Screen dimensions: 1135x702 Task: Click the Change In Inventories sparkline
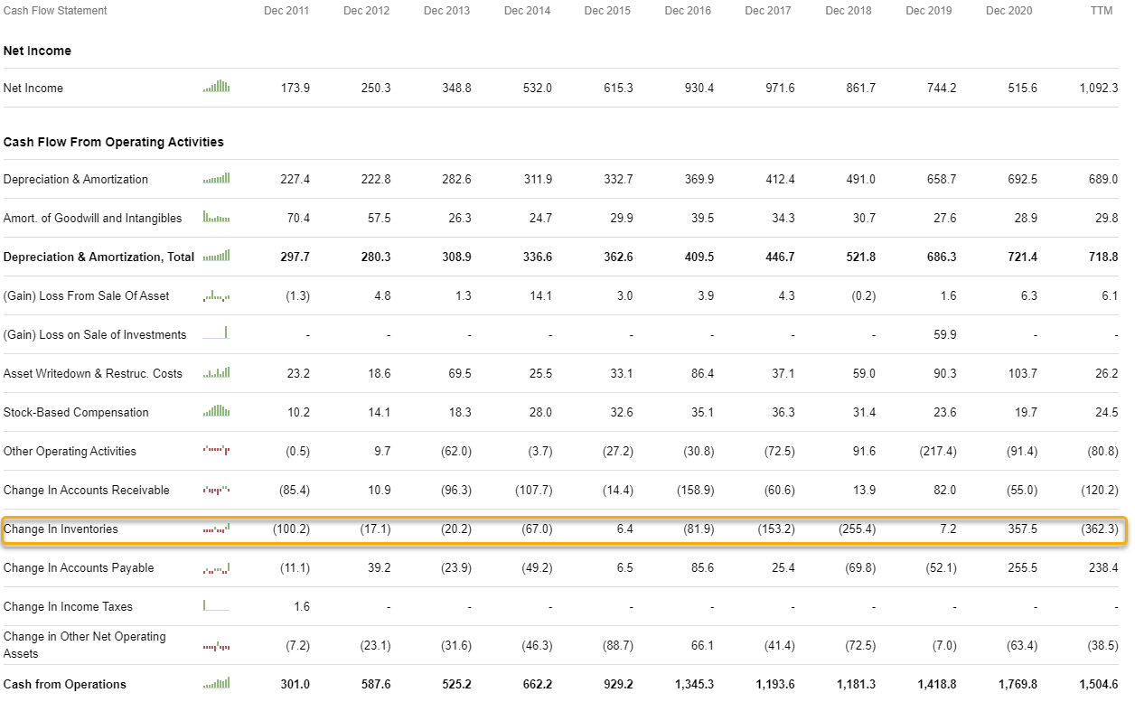pos(216,528)
